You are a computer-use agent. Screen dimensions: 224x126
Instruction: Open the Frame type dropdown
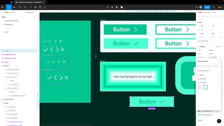201,22
